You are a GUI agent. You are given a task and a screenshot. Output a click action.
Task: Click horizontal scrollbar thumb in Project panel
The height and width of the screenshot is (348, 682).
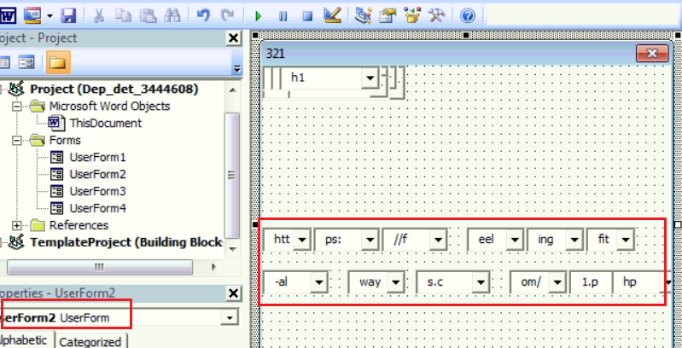click(x=100, y=267)
